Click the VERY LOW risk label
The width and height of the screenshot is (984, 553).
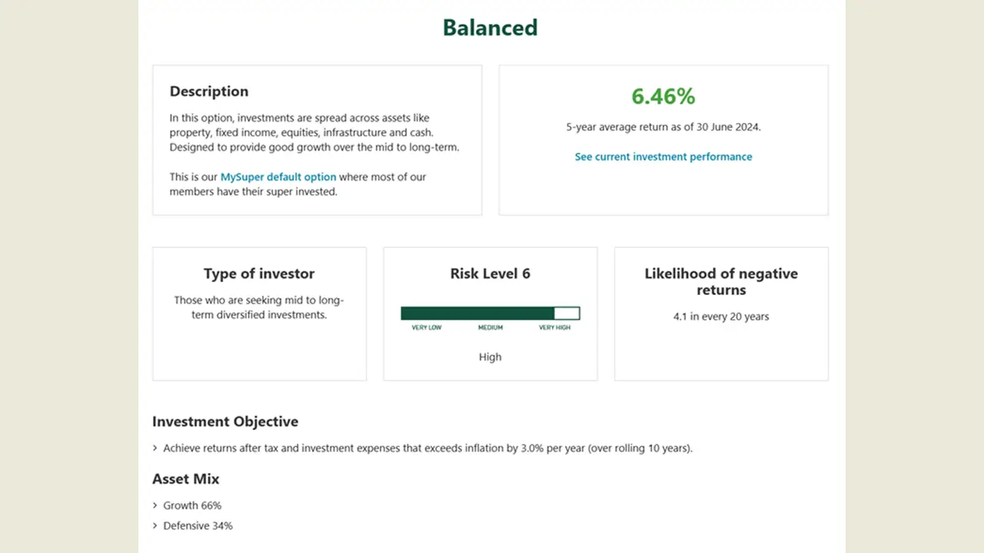click(x=427, y=328)
